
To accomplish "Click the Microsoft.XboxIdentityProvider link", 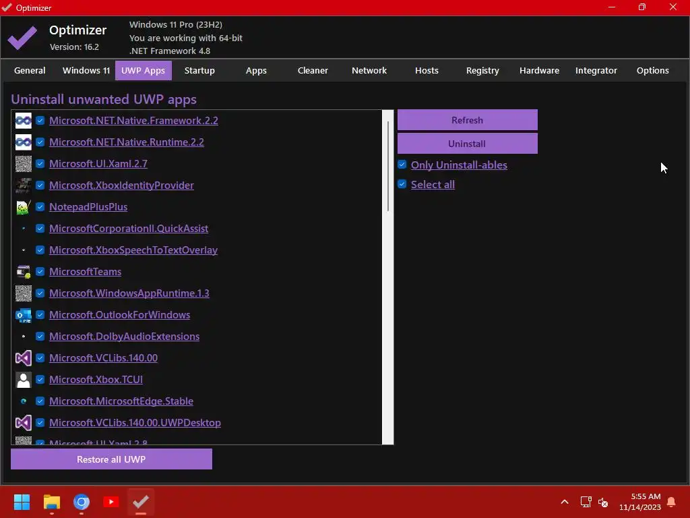I will (x=121, y=185).
